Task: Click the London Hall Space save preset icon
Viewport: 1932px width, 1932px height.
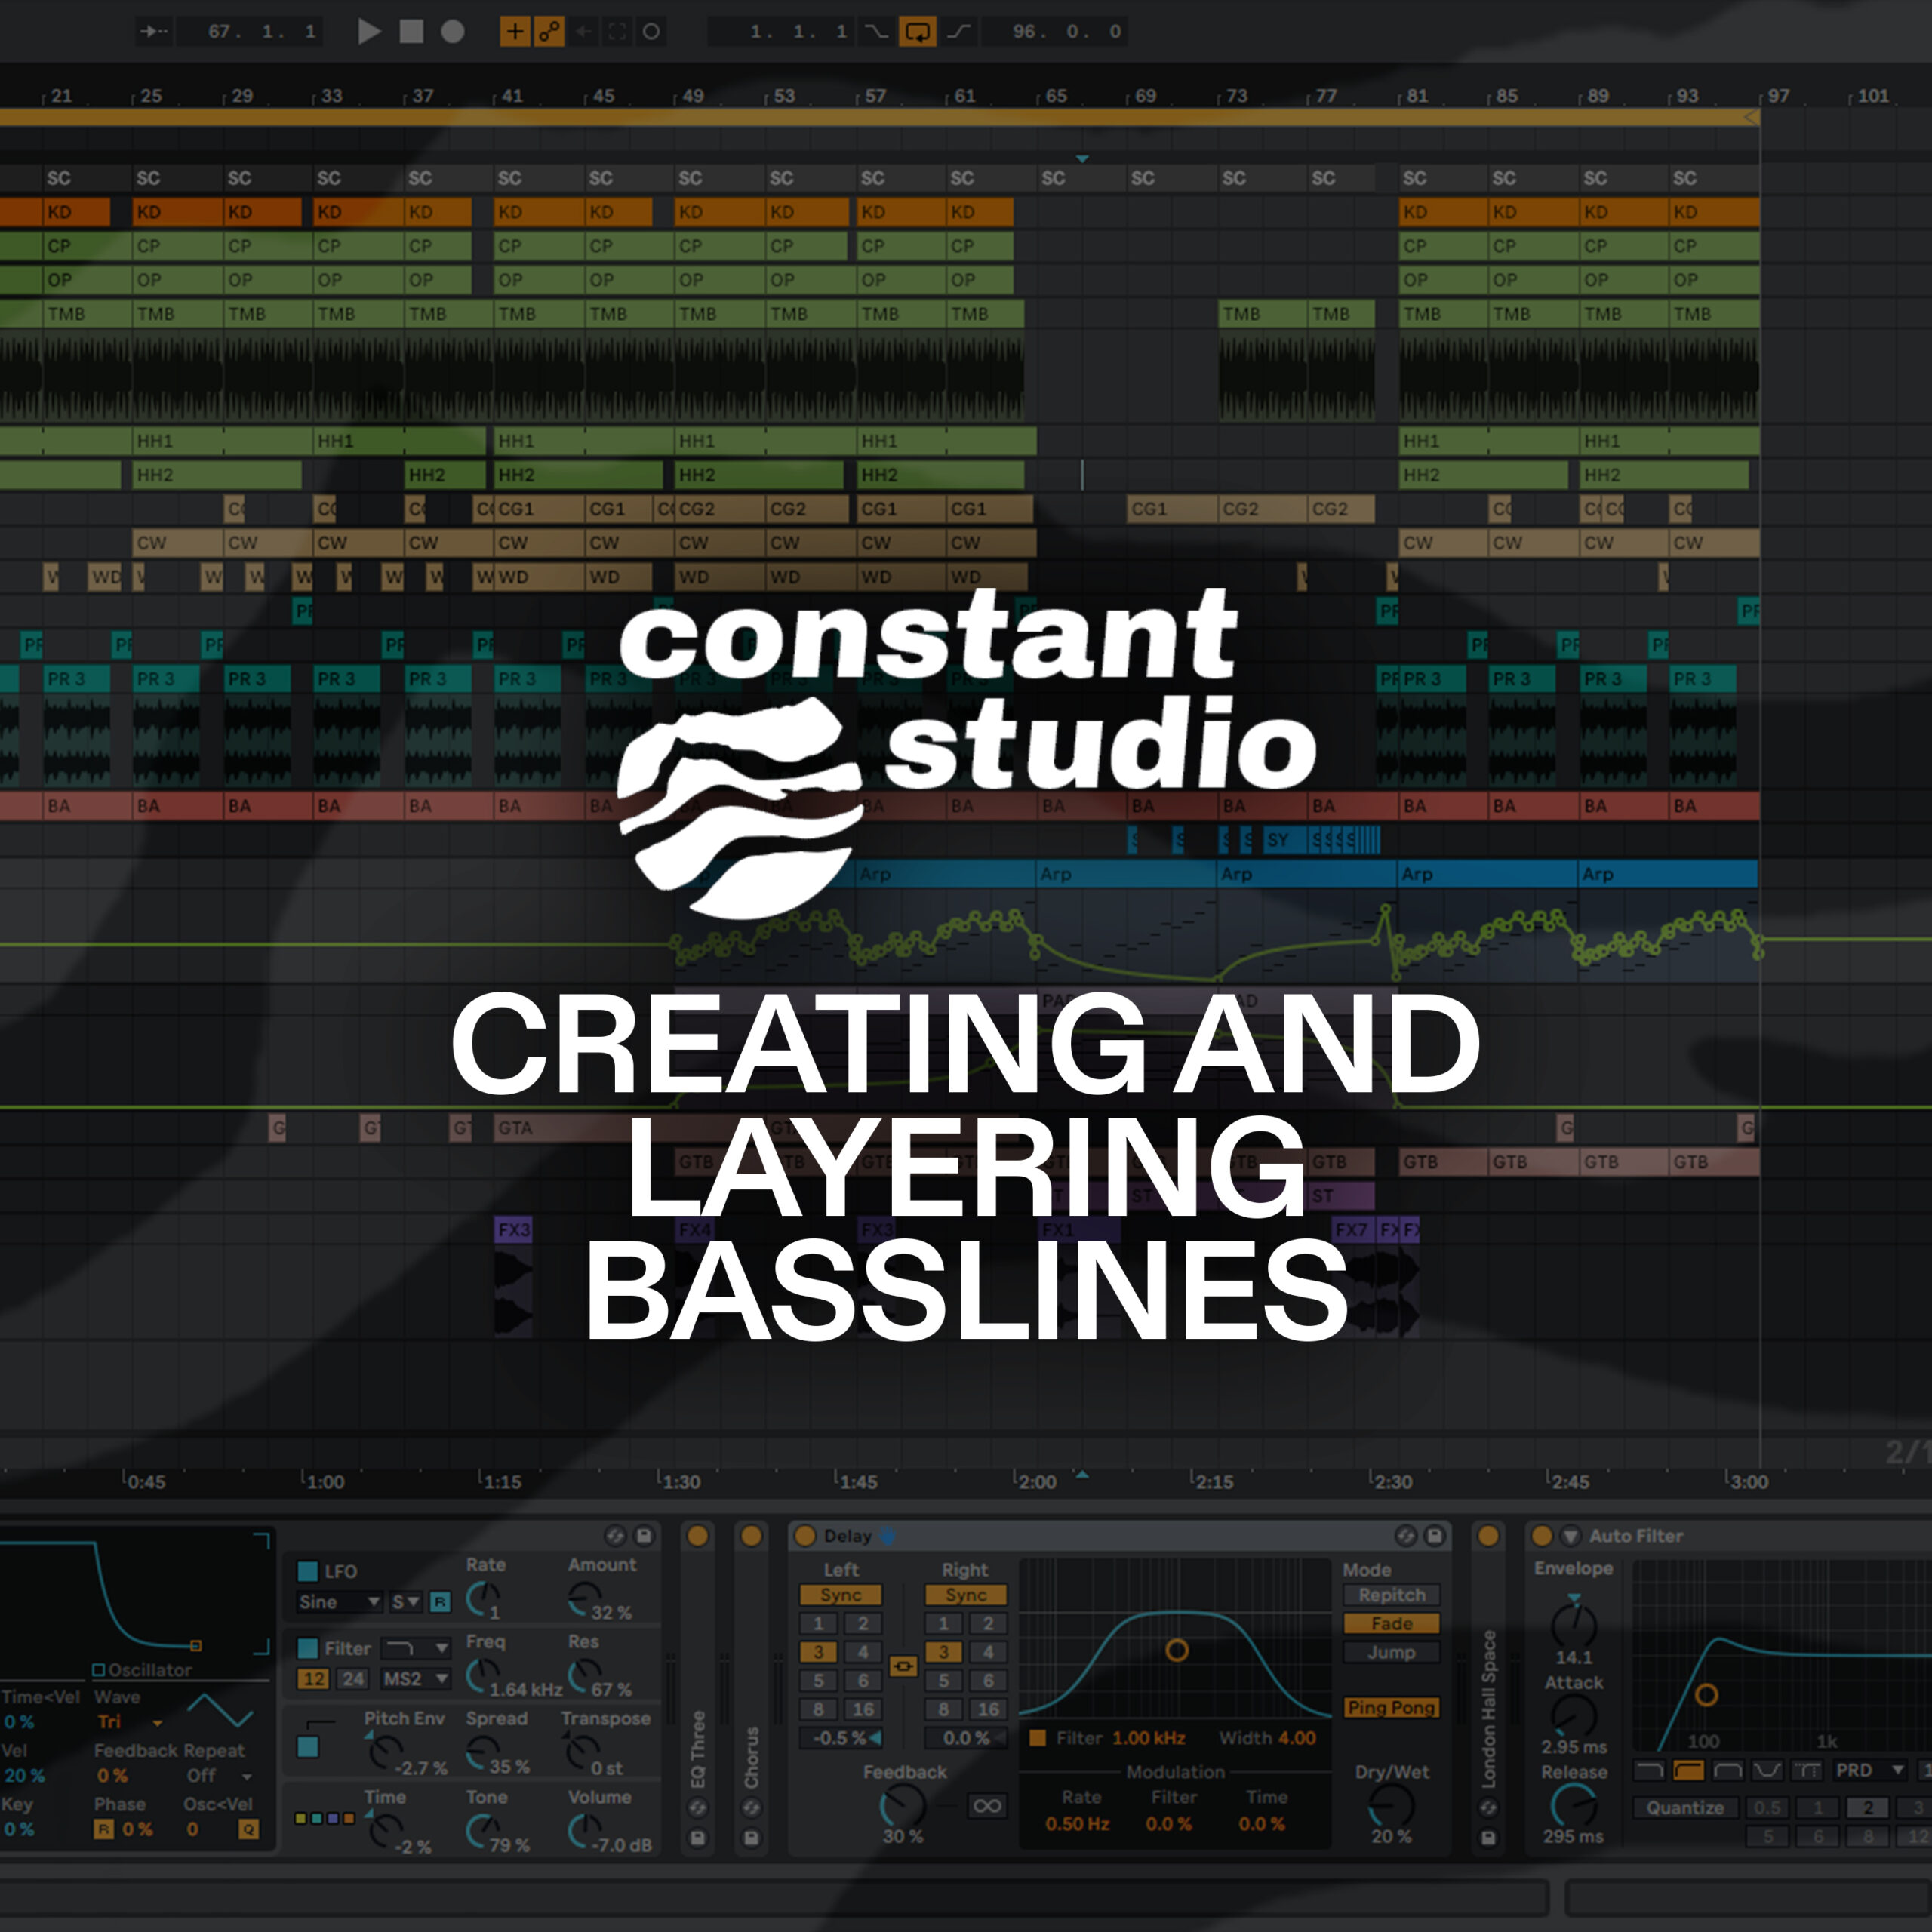Action: click(x=1488, y=1838)
